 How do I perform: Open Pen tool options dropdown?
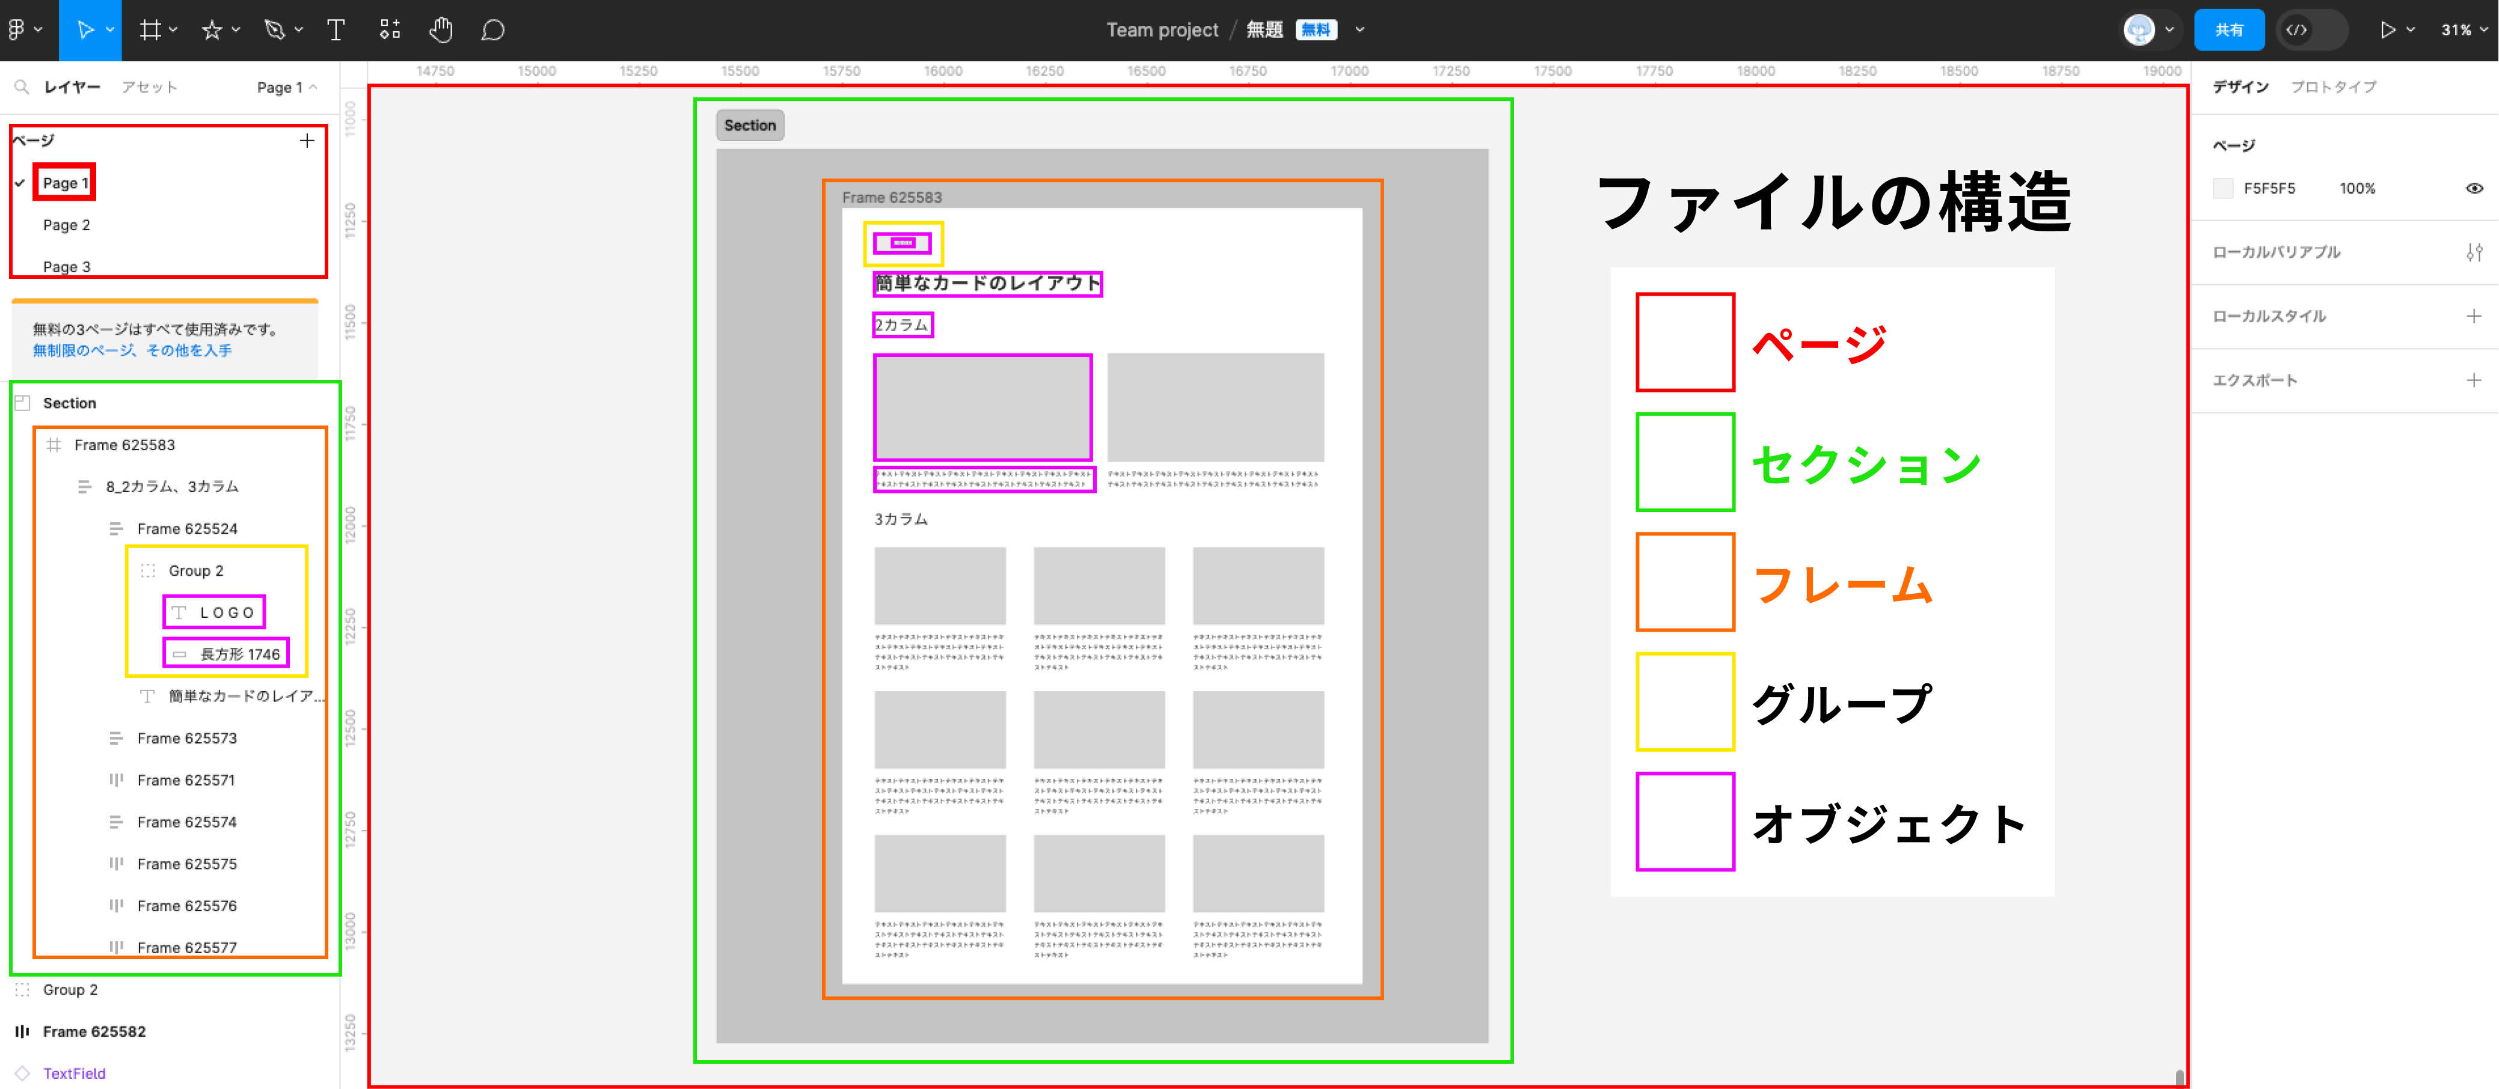click(x=299, y=30)
